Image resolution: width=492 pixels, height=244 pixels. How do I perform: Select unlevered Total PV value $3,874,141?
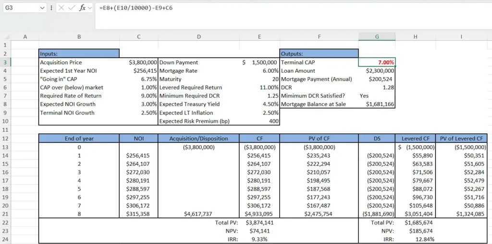[259, 223]
